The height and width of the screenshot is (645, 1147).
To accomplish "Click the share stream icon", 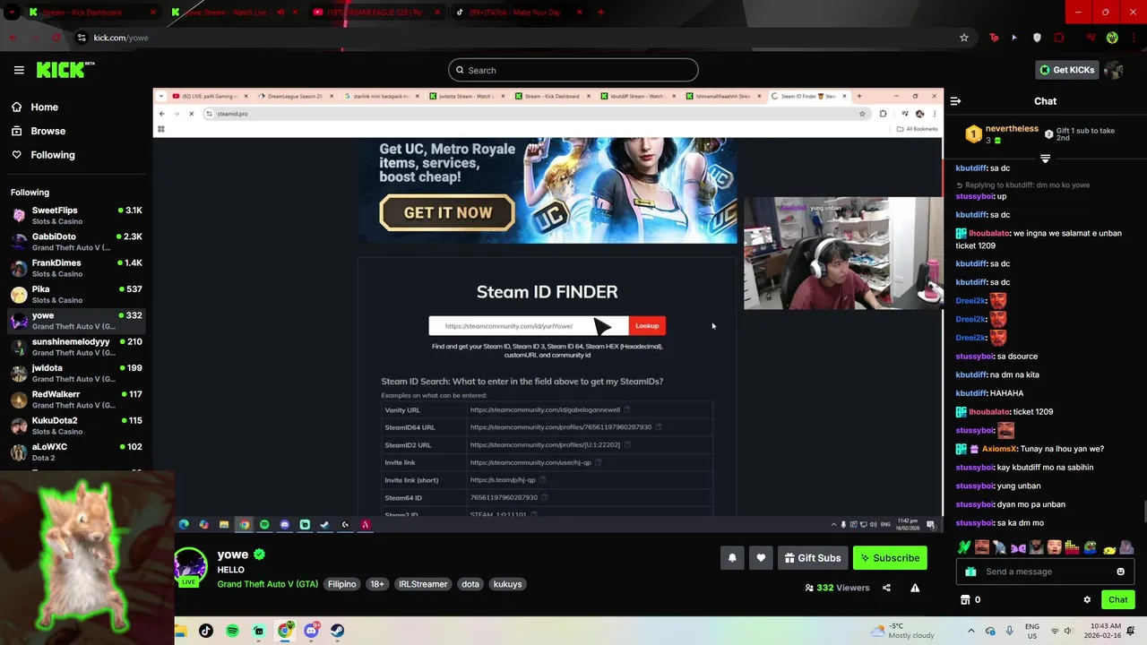I will (886, 588).
